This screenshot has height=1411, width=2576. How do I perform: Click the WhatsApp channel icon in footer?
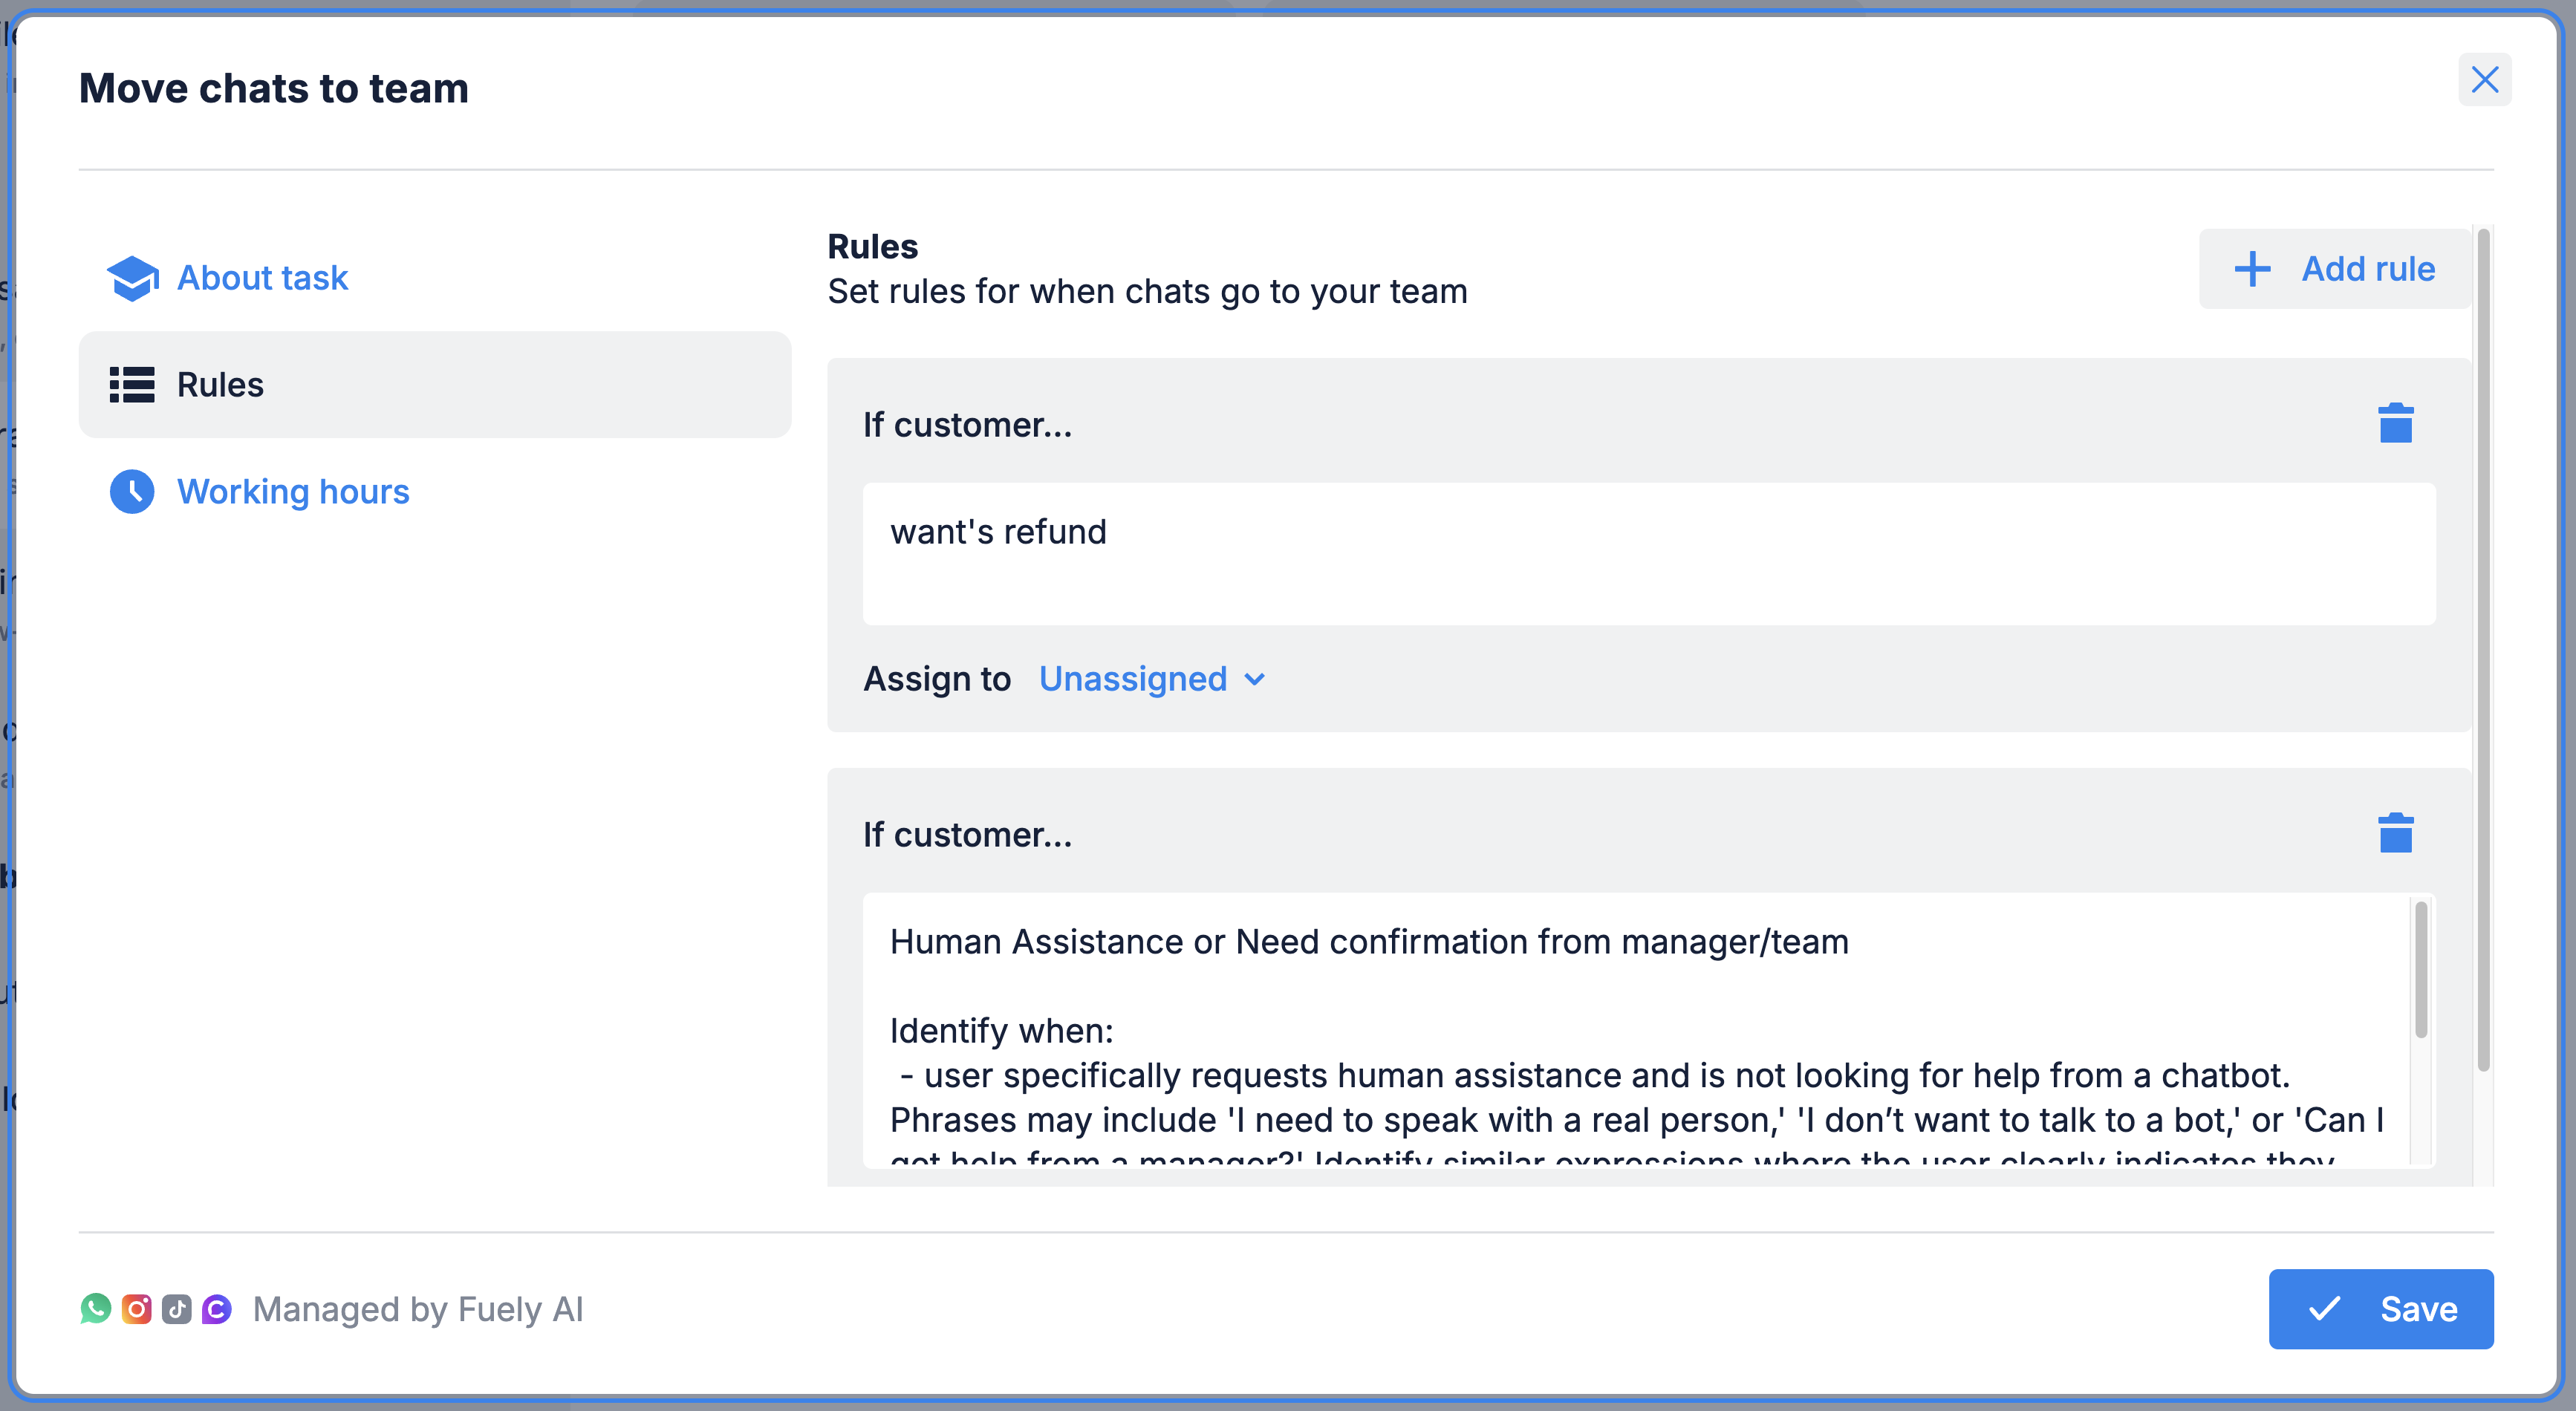click(x=96, y=1309)
